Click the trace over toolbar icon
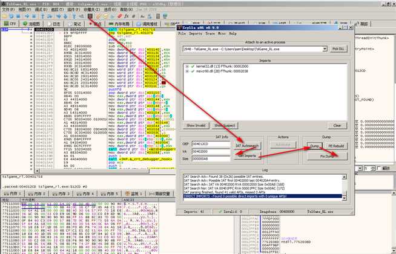The image size is (396, 254). pos(65,16)
